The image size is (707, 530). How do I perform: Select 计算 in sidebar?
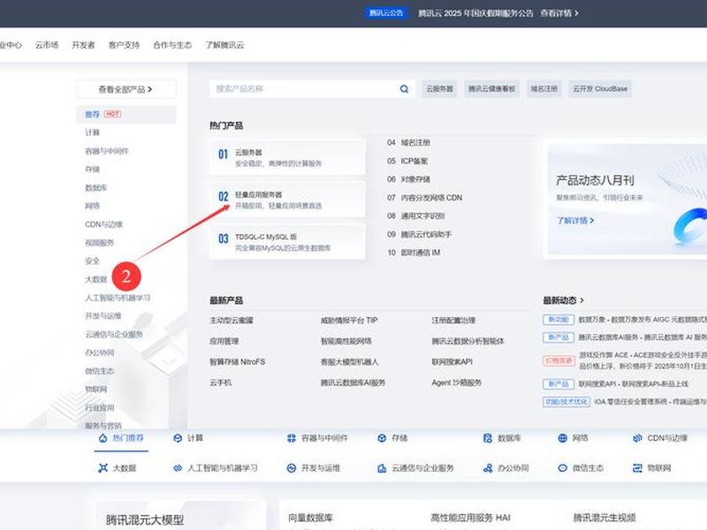pyautogui.click(x=93, y=132)
